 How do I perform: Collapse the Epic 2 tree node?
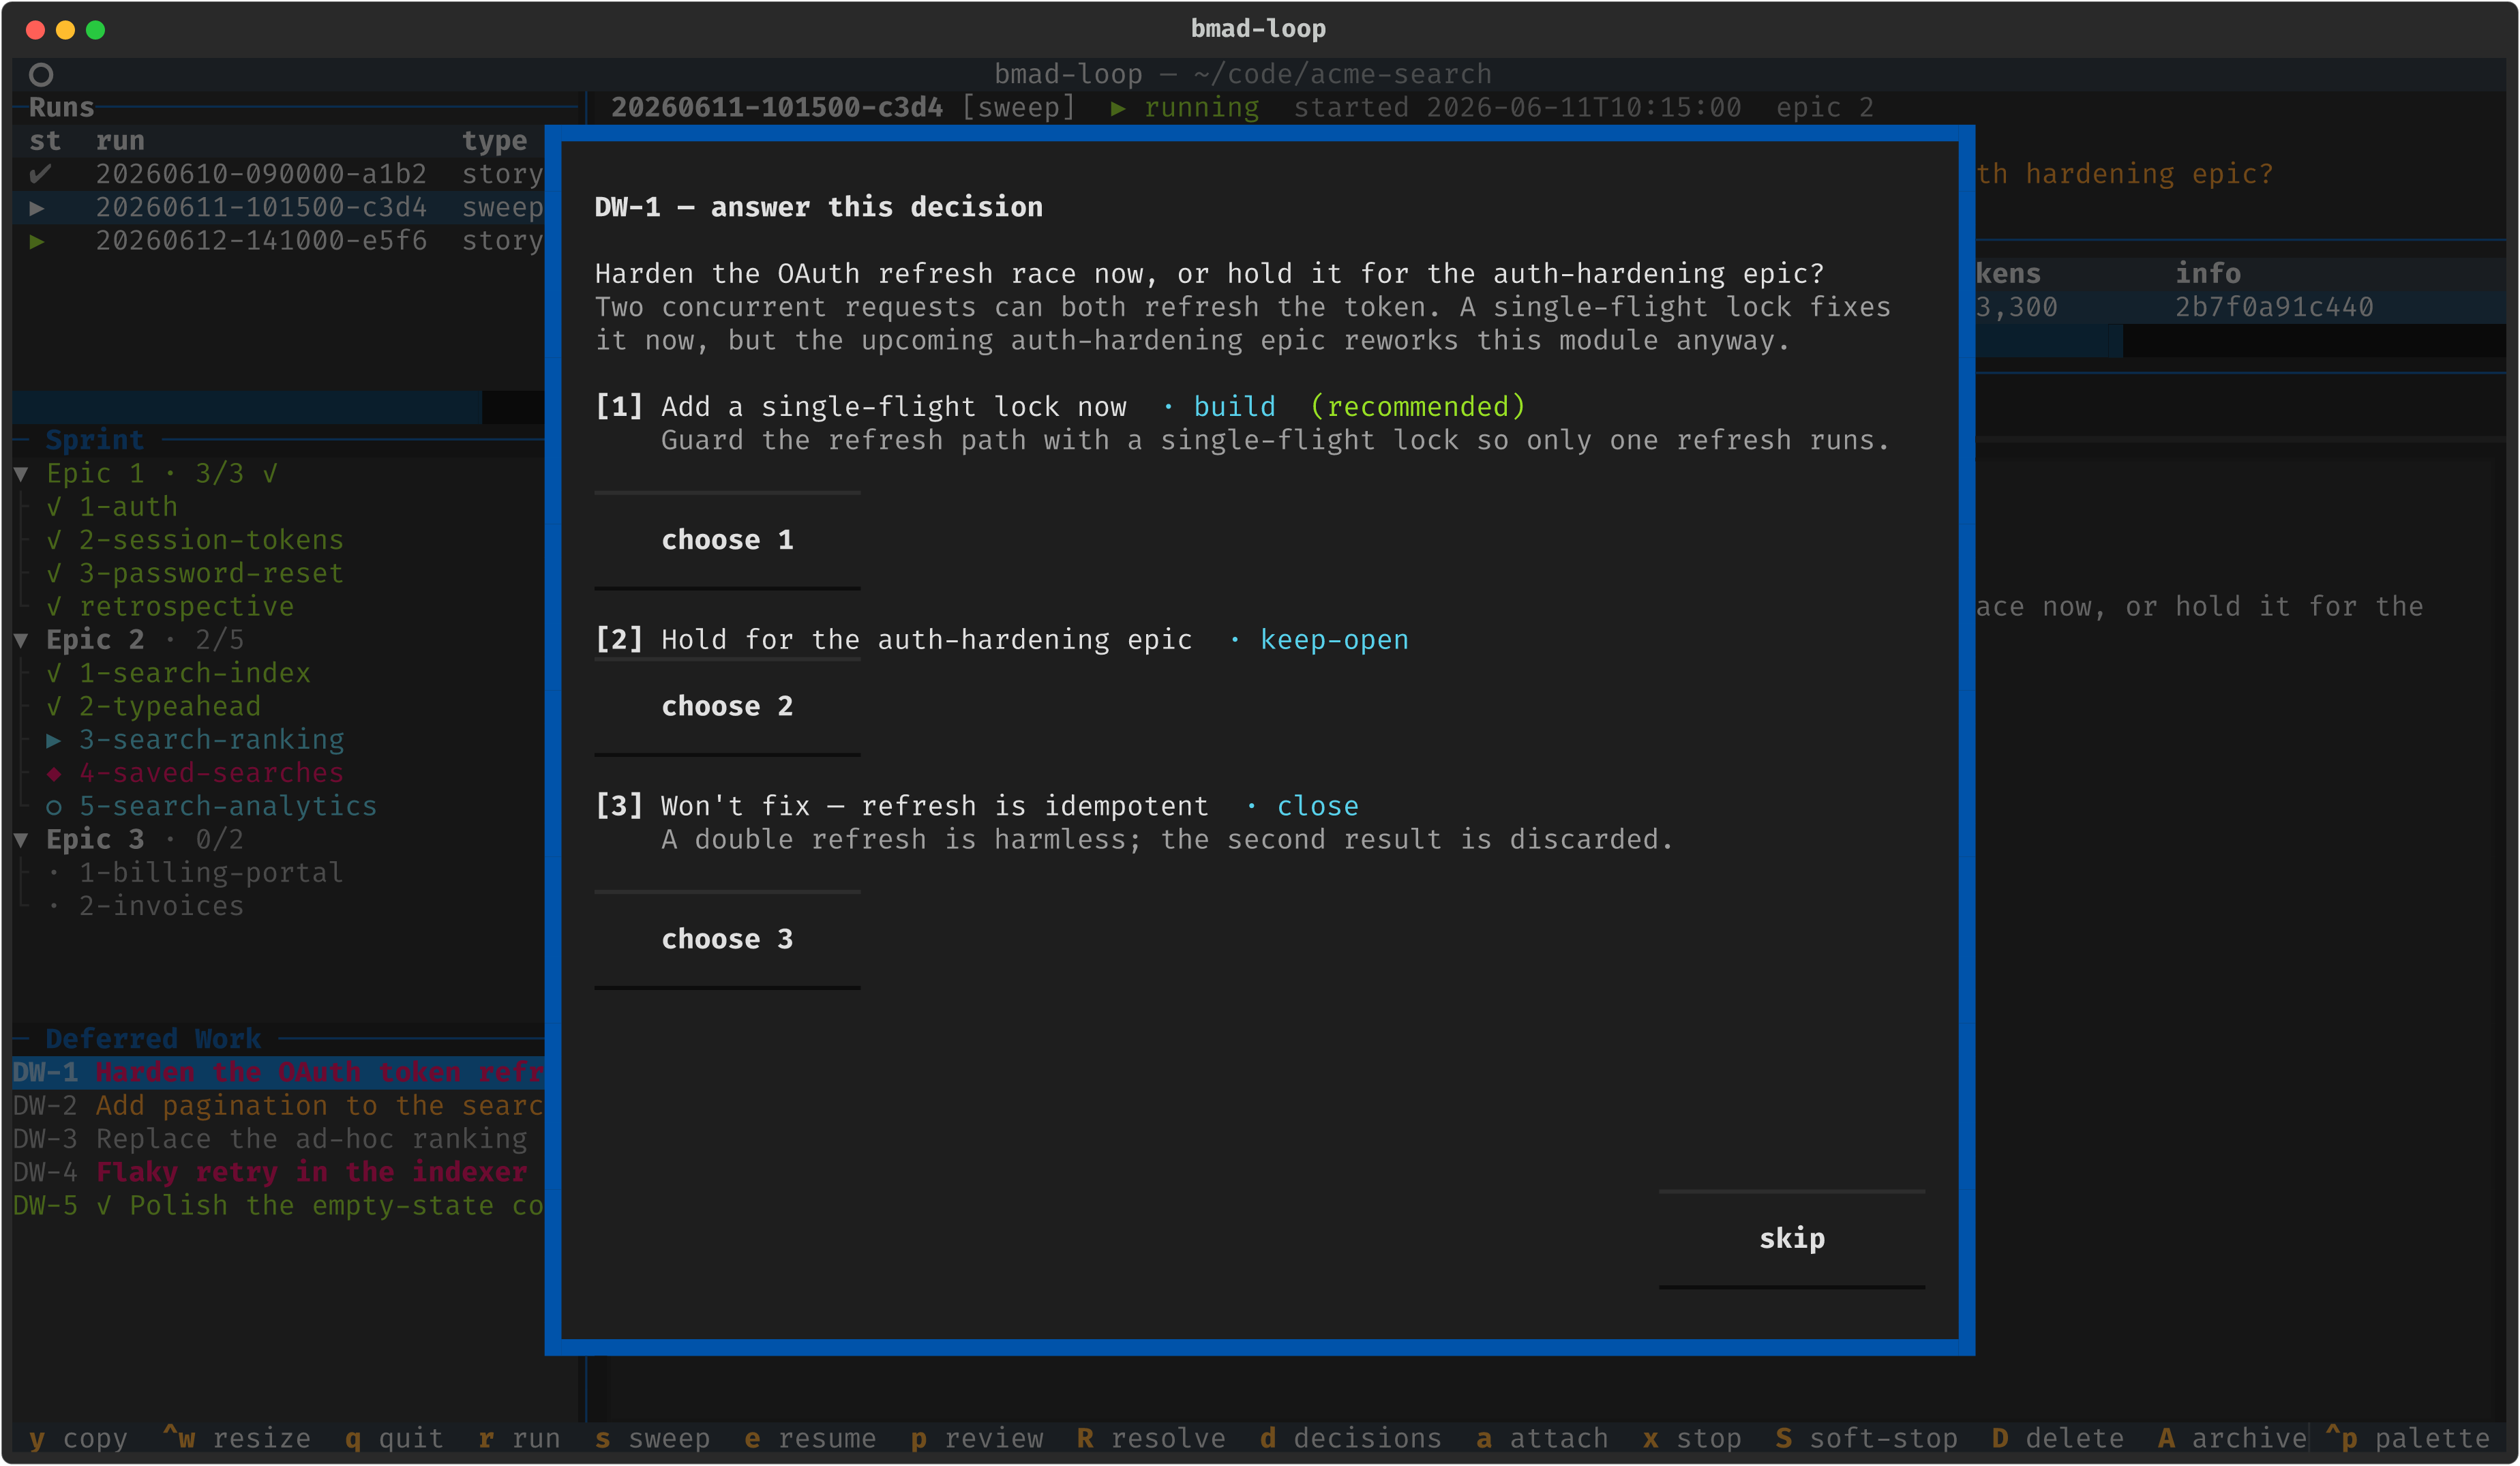click(x=21, y=640)
